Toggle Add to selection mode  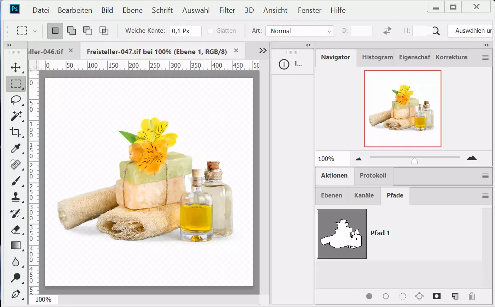pos(71,31)
